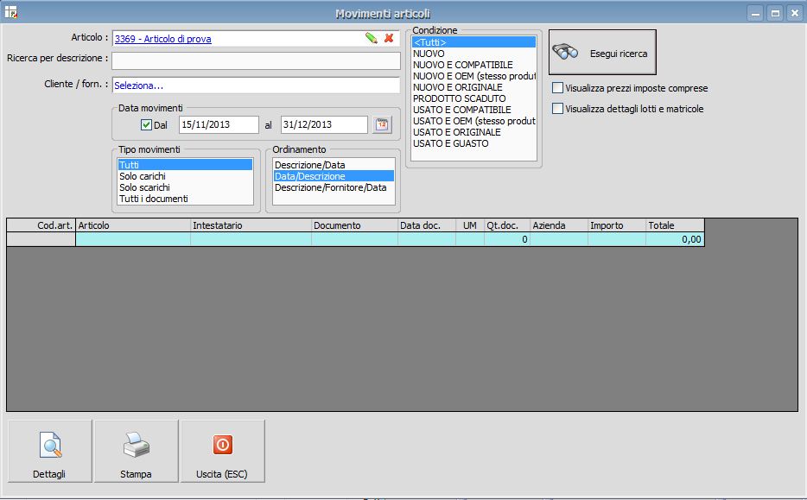The height and width of the screenshot is (500, 807).
Task: Click the Articolo column header
Action: [133, 225]
